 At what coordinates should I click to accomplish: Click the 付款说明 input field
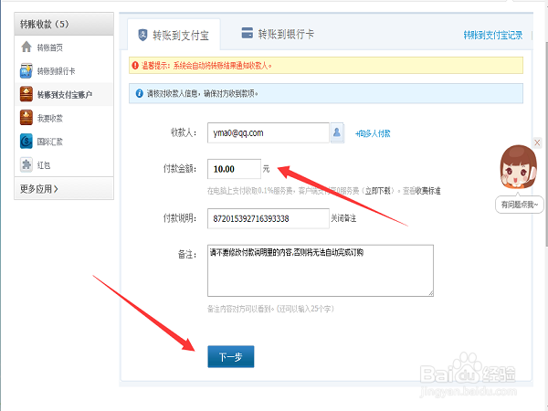268,218
